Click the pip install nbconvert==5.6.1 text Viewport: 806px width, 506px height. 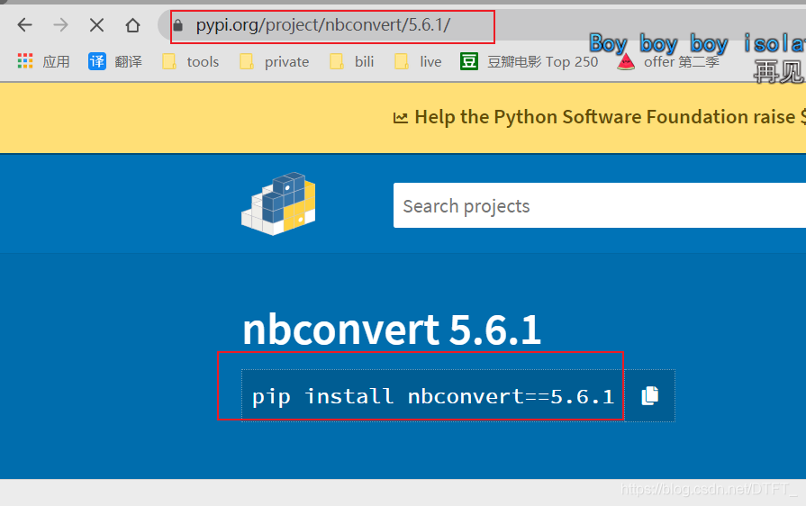click(433, 396)
